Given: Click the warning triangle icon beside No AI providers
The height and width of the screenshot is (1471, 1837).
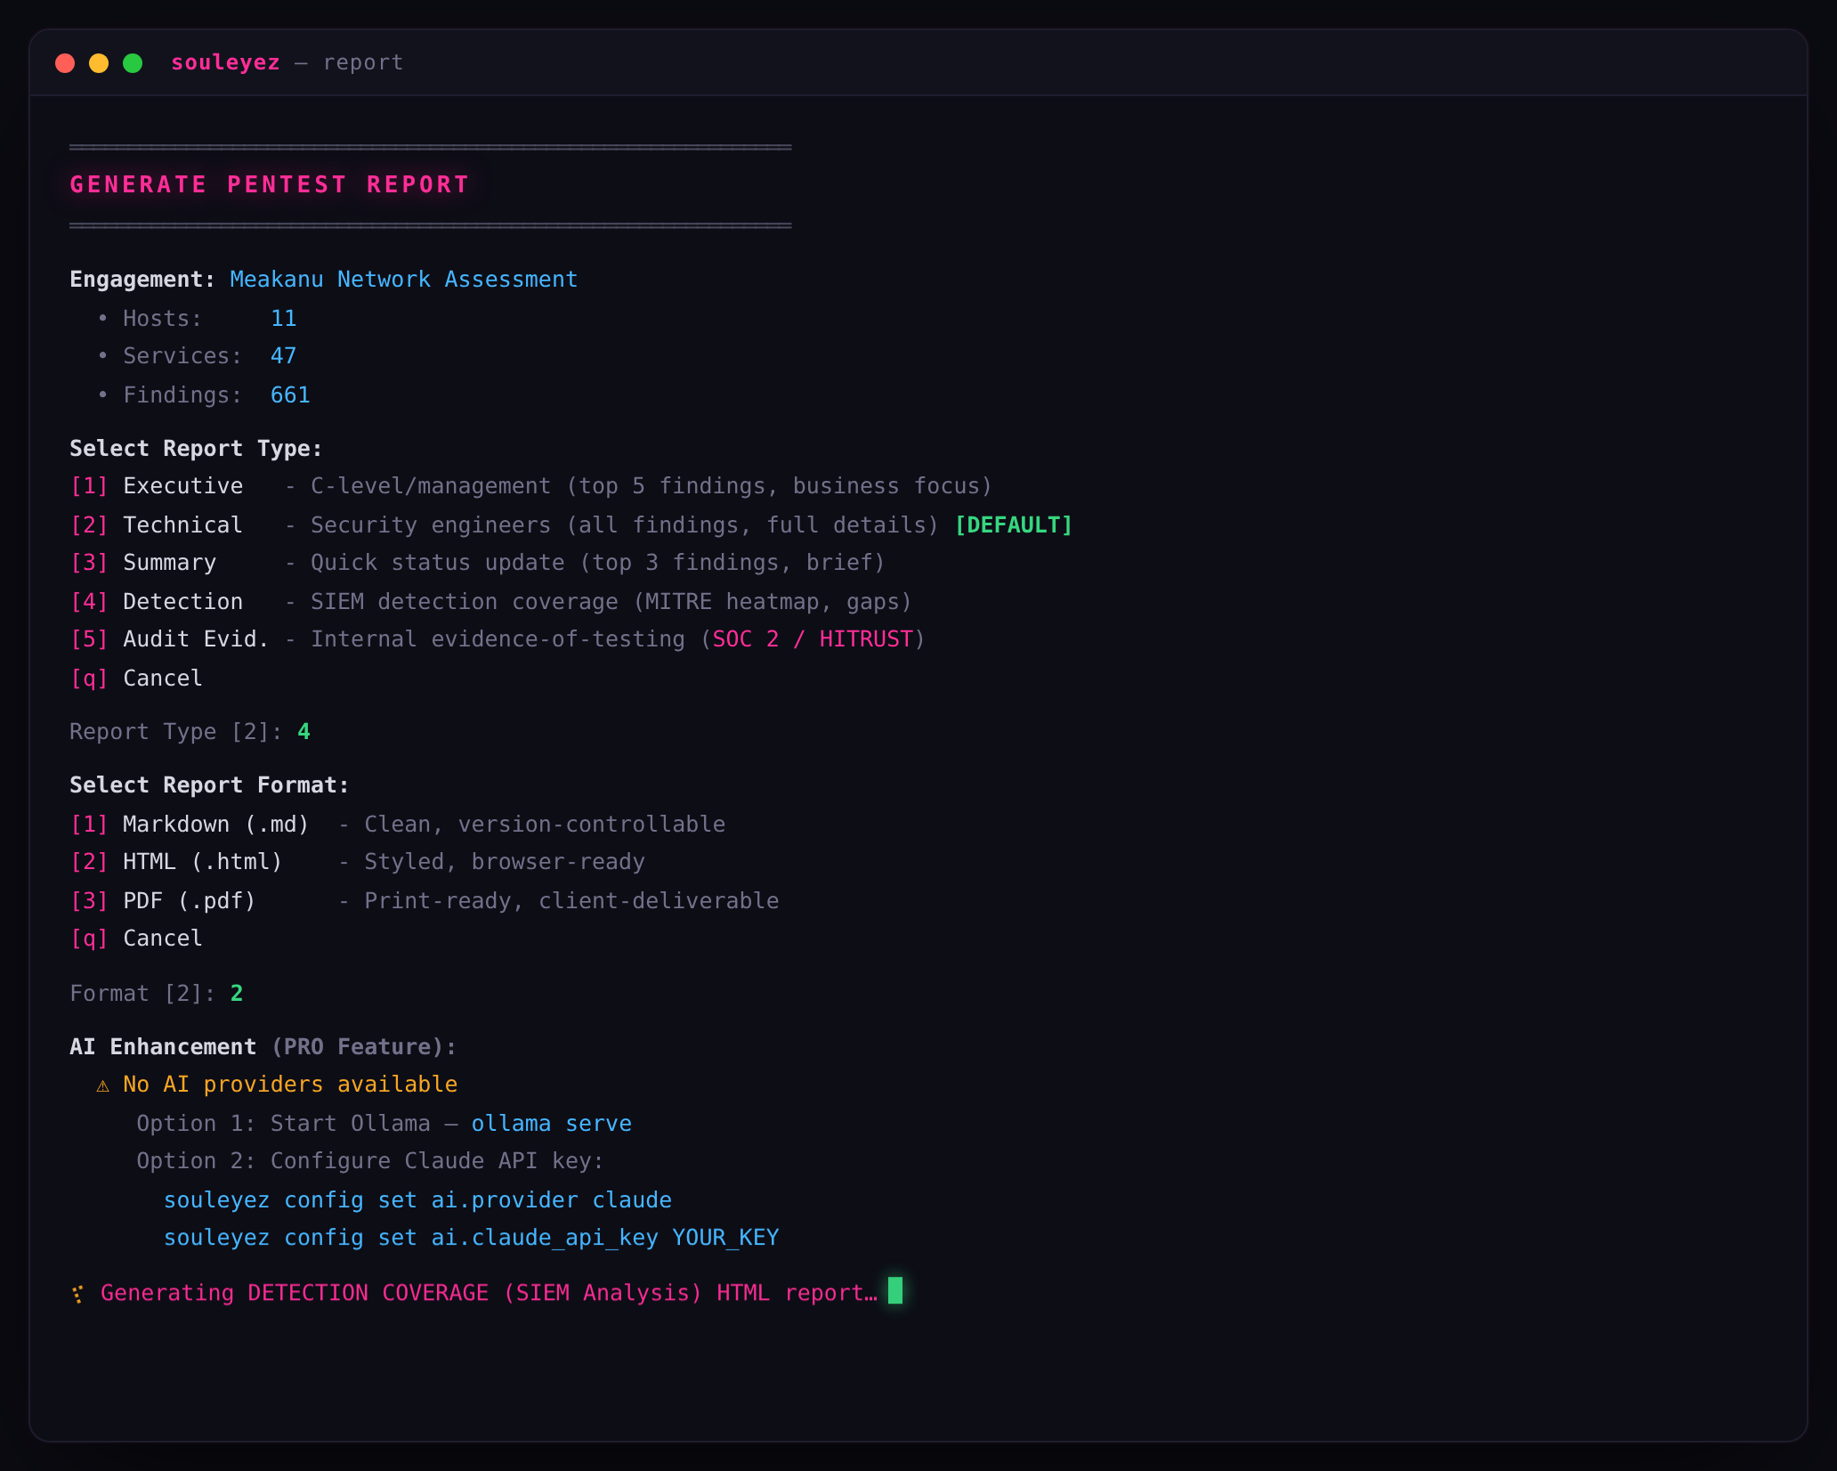Looking at the screenshot, I should click(x=103, y=1085).
